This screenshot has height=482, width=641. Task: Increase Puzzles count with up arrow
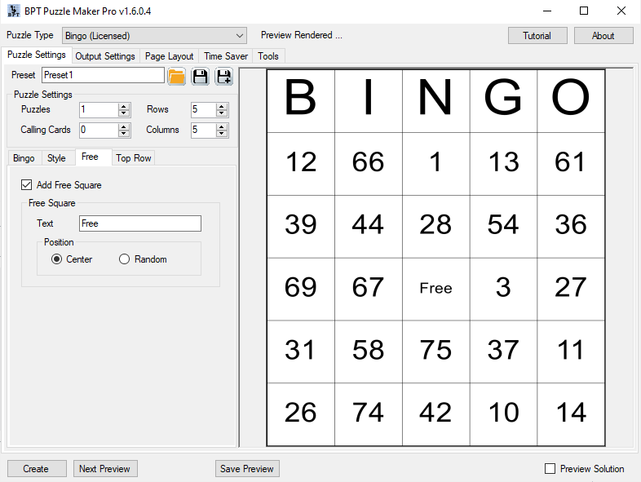pyautogui.click(x=124, y=106)
